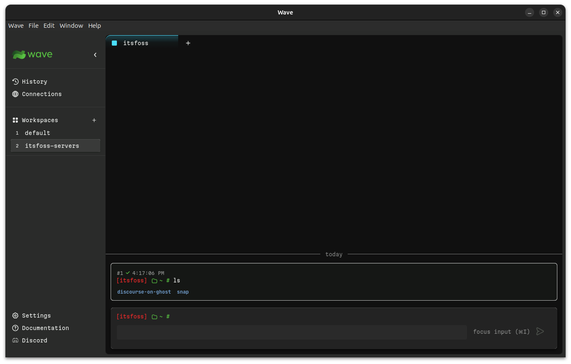The image size is (571, 364).
Task: Click the Wave logo in the sidebar
Action: [32, 54]
